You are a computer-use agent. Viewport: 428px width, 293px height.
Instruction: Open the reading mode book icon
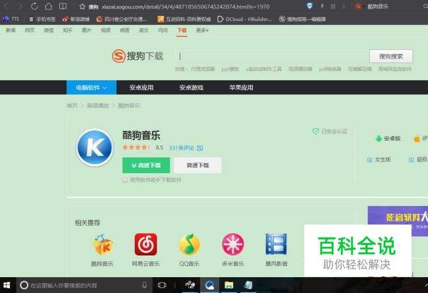63,6
